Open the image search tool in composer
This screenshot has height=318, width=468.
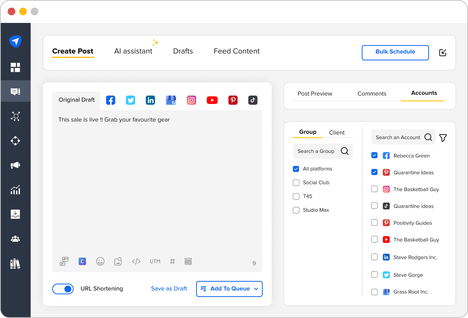click(118, 261)
